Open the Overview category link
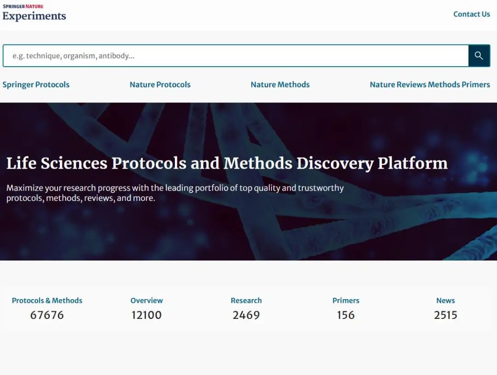 146,300
